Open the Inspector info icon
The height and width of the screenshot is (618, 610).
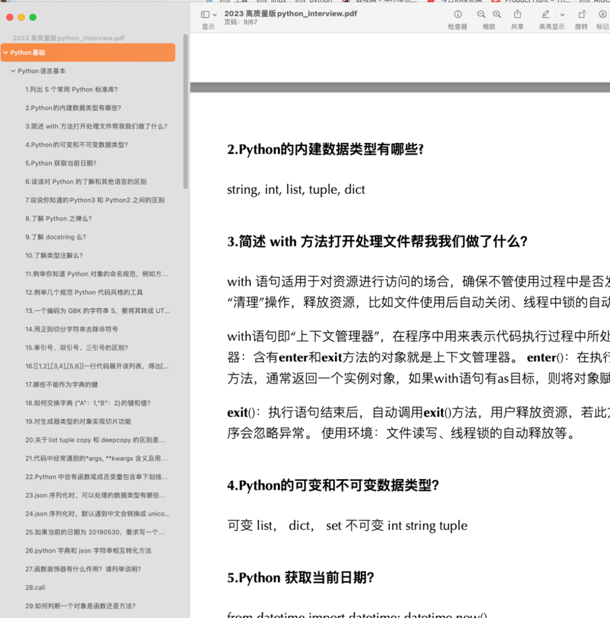point(457,14)
